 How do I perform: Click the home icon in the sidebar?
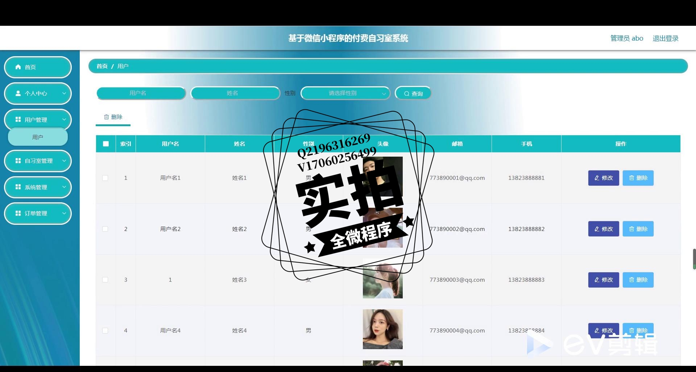[18, 67]
